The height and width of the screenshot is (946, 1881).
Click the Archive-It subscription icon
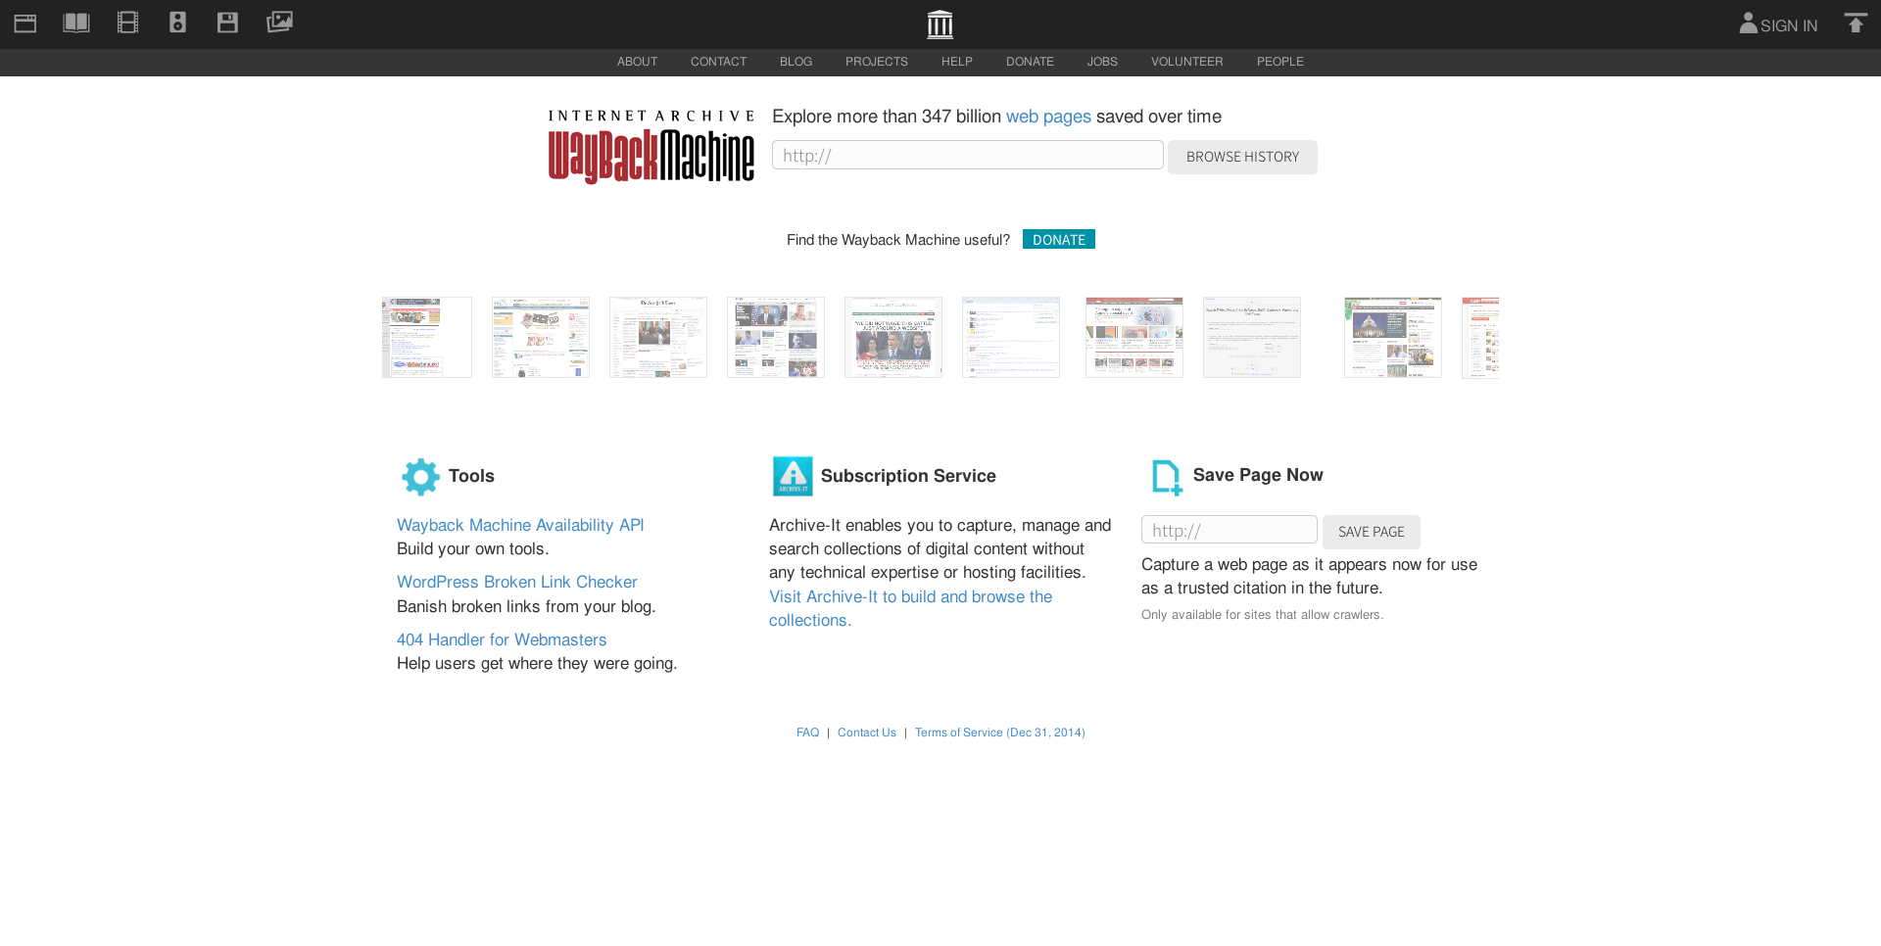[793, 476]
